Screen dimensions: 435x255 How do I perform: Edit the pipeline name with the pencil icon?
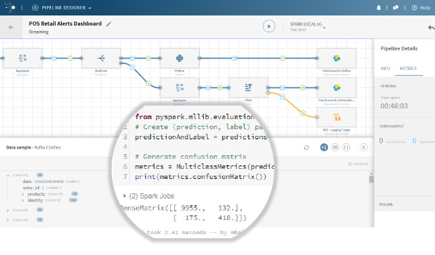pos(109,24)
